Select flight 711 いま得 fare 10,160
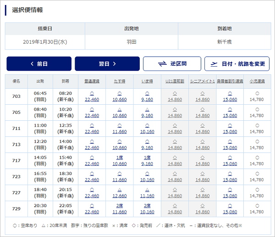Screen dimensions: 275x237 pos(147,131)
